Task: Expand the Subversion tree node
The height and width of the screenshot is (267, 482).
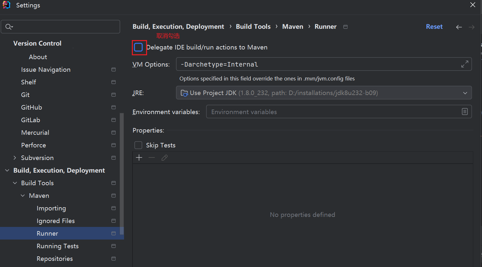Action: coord(15,158)
